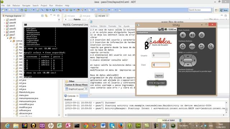Open Archivo menu in Bloc de notas
The width and height of the screenshot is (230, 129).
94,26
